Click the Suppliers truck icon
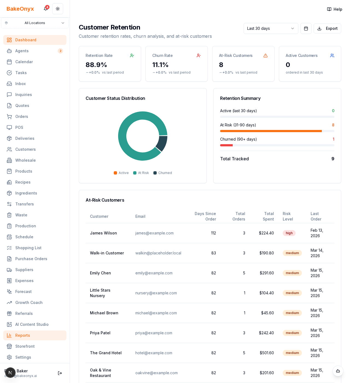 pyautogui.click(x=9, y=270)
